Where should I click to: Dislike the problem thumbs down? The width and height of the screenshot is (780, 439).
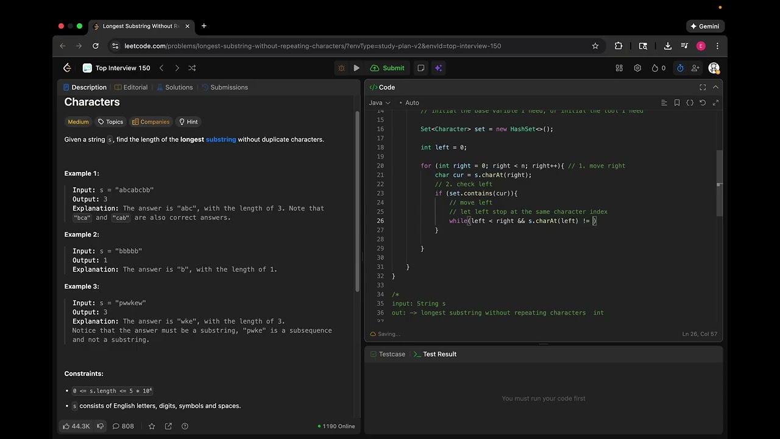coord(101,426)
